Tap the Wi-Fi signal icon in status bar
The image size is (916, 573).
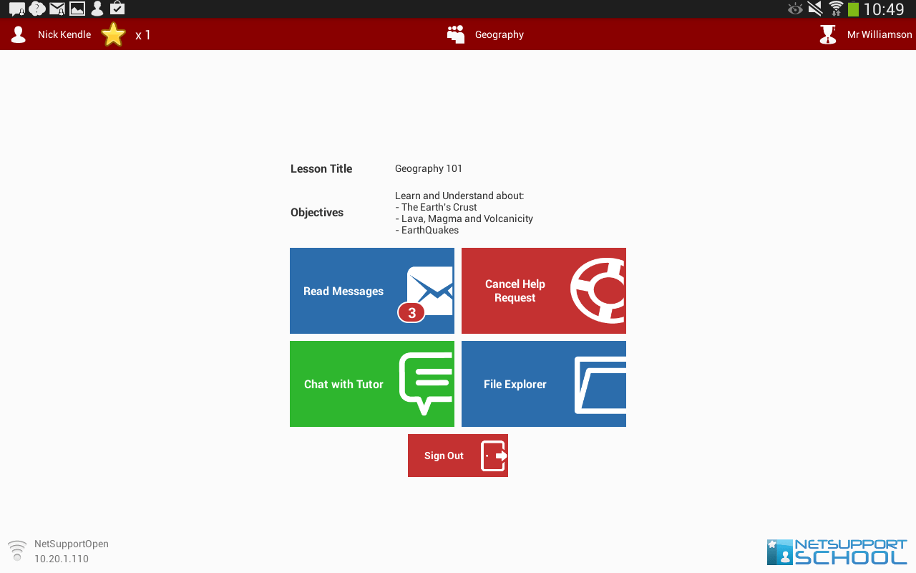pyautogui.click(x=835, y=9)
